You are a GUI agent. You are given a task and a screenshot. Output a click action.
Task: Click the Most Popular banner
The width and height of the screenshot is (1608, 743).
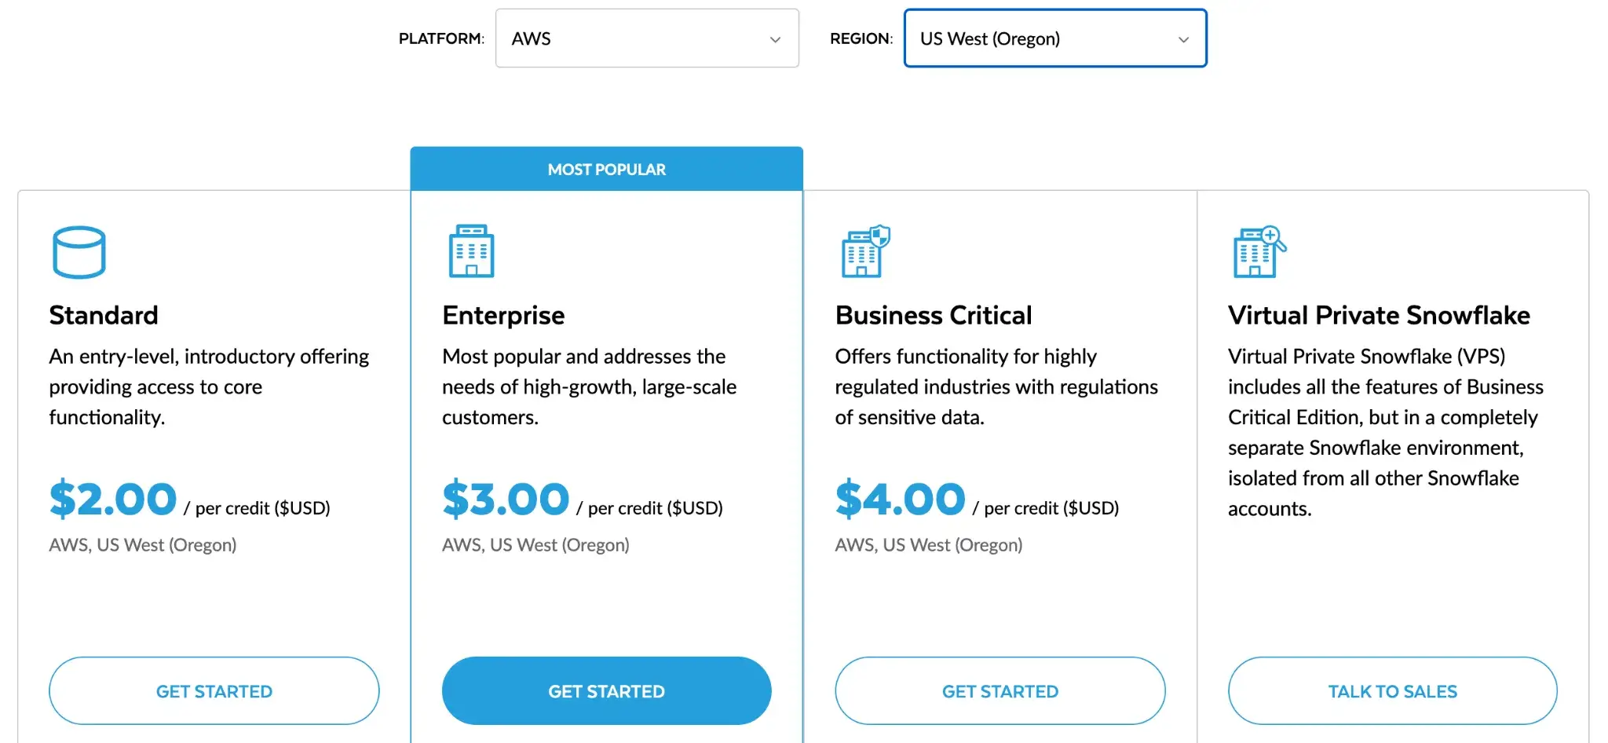coord(606,169)
